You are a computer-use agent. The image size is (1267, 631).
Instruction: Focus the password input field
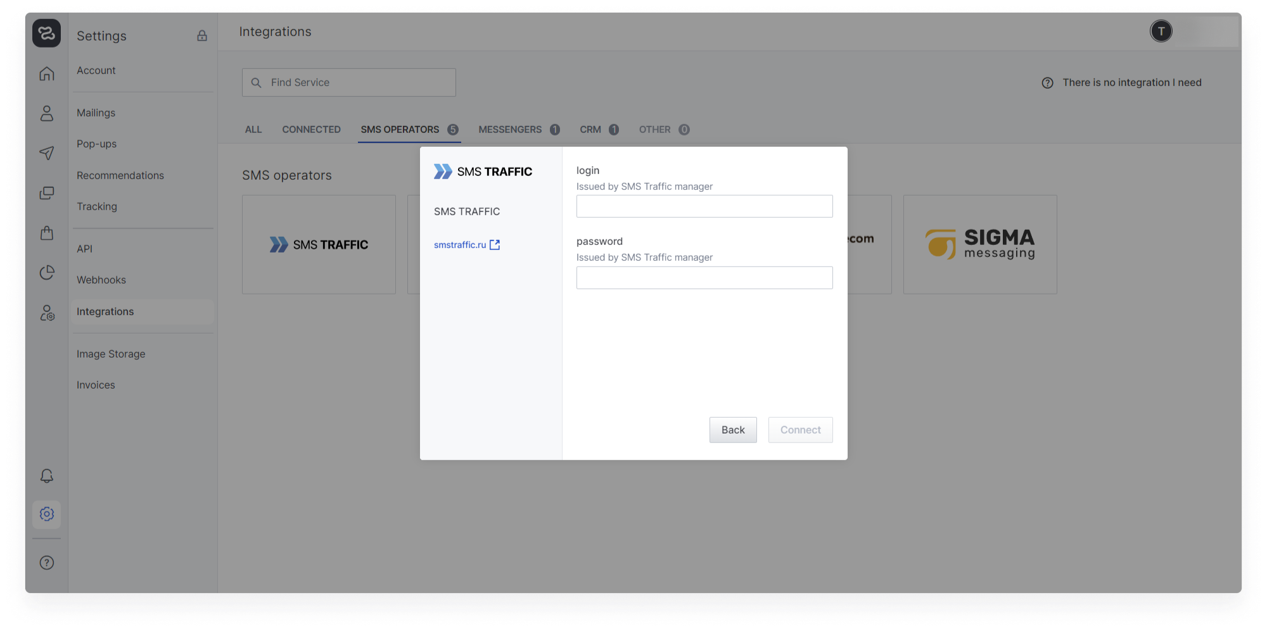pyautogui.click(x=704, y=278)
